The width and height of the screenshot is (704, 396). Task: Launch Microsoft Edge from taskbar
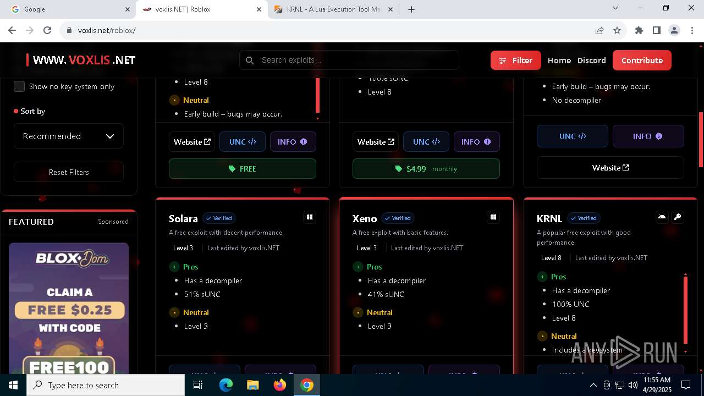(x=226, y=385)
